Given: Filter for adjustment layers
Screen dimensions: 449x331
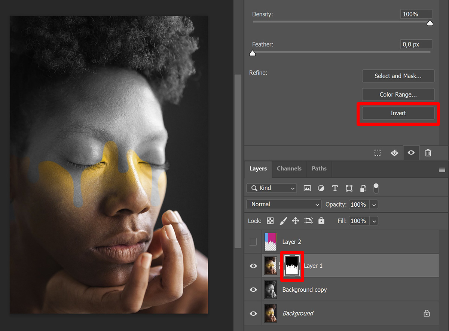Looking at the screenshot, I should [x=321, y=188].
